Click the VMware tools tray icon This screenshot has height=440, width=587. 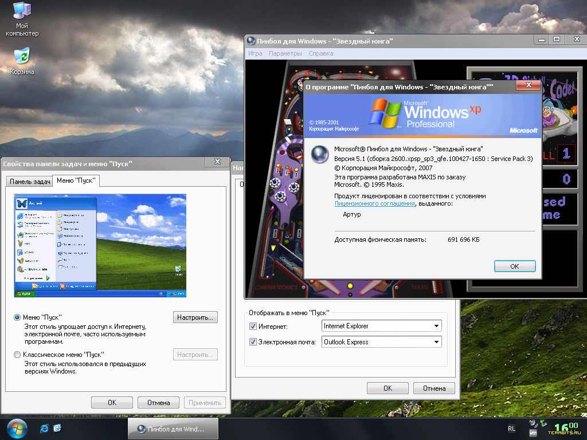[x=533, y=434]
